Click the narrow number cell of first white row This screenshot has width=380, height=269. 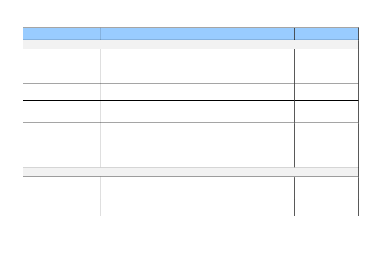tap(28, 58)
